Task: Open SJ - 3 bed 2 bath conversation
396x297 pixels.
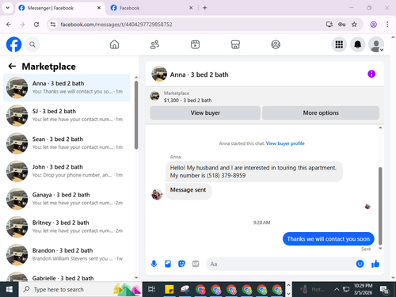Action: pos(67,116)
